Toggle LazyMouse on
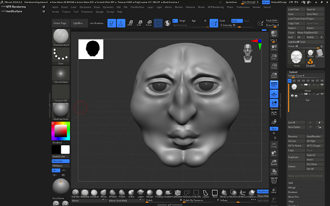 (263, 191)
